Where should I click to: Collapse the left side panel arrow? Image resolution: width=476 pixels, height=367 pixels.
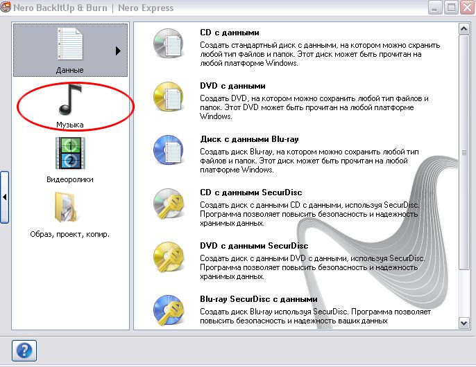[x=5, y=197]
